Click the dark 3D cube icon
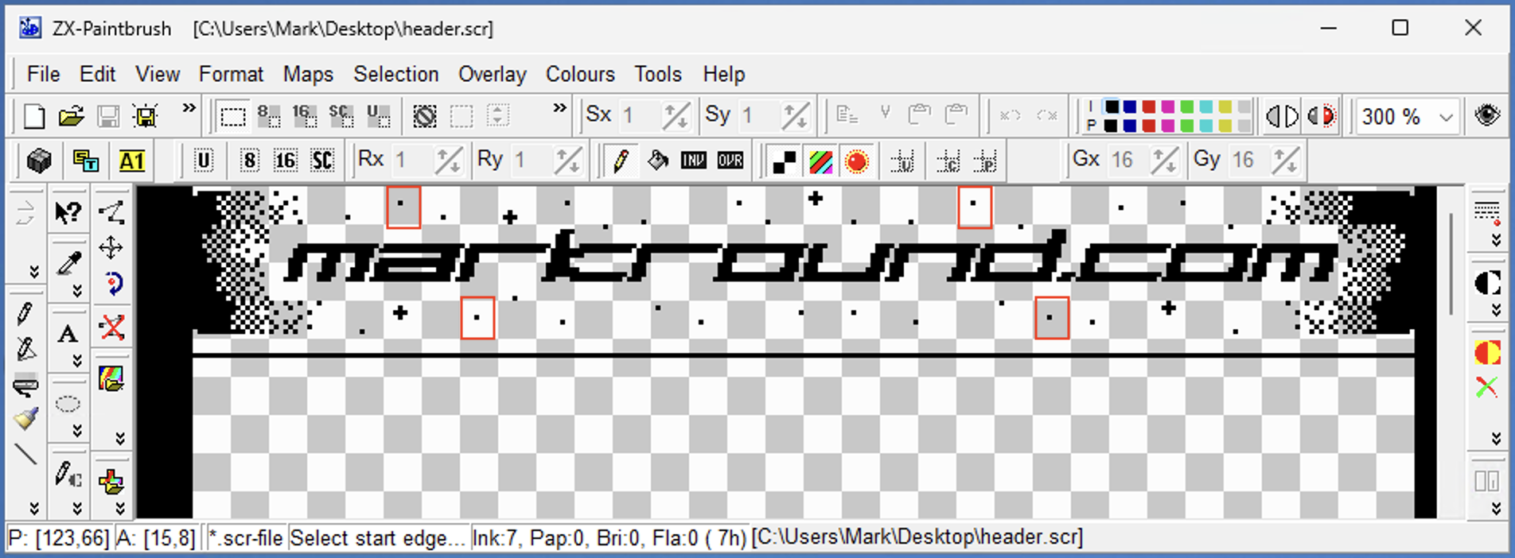This screenshot has width=1515, height=558. pyautogui.click(x=39, y=161)
